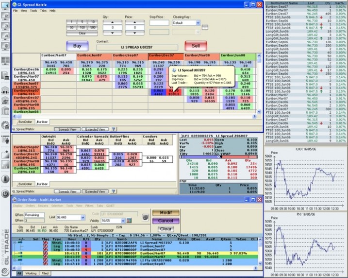Click the Stop Price input field
348x278 pixels.
tap(159, 23)
